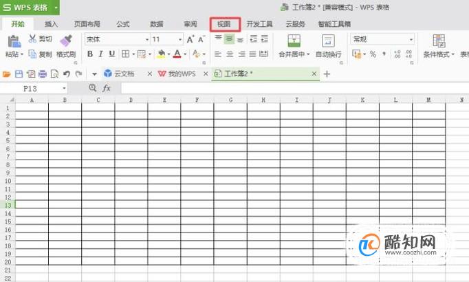Apply cell borders icon

(x=126, y=54)
